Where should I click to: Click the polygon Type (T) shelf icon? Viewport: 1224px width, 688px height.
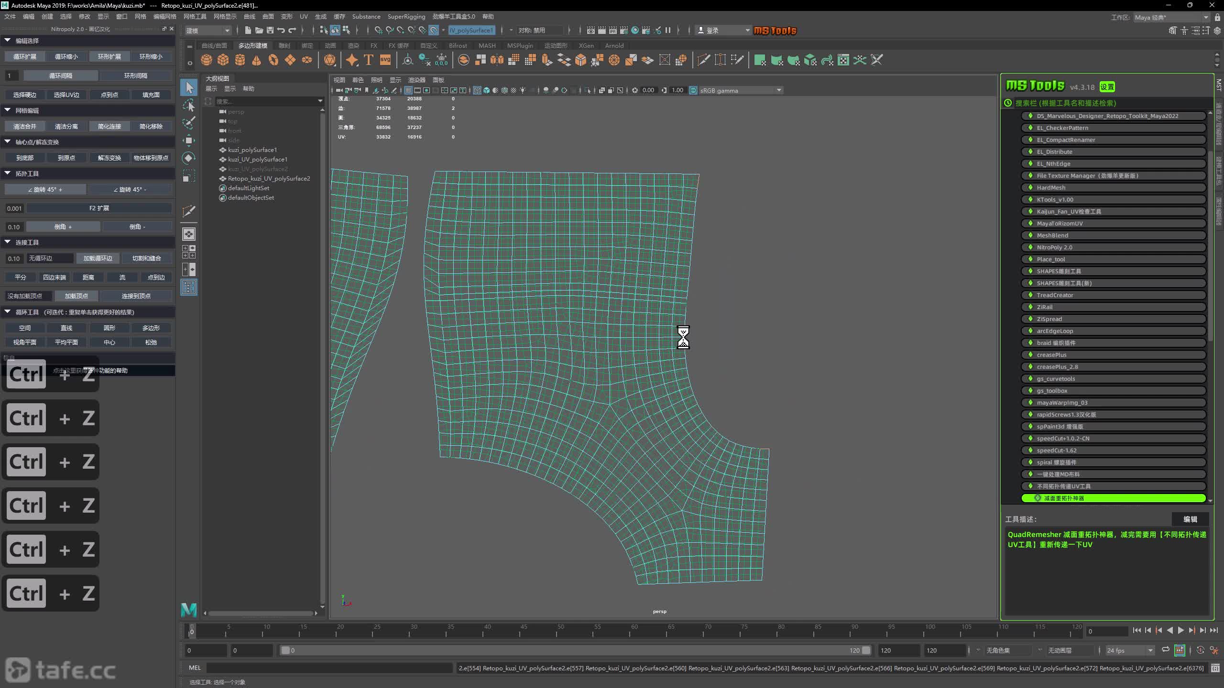coord(369,60)
